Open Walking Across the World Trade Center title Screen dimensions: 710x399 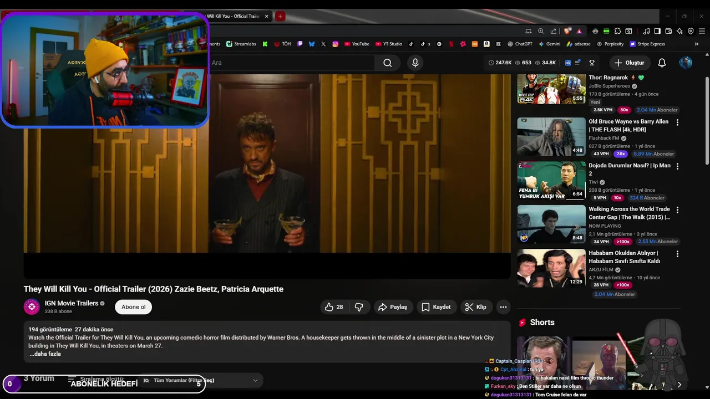(630, 213)
